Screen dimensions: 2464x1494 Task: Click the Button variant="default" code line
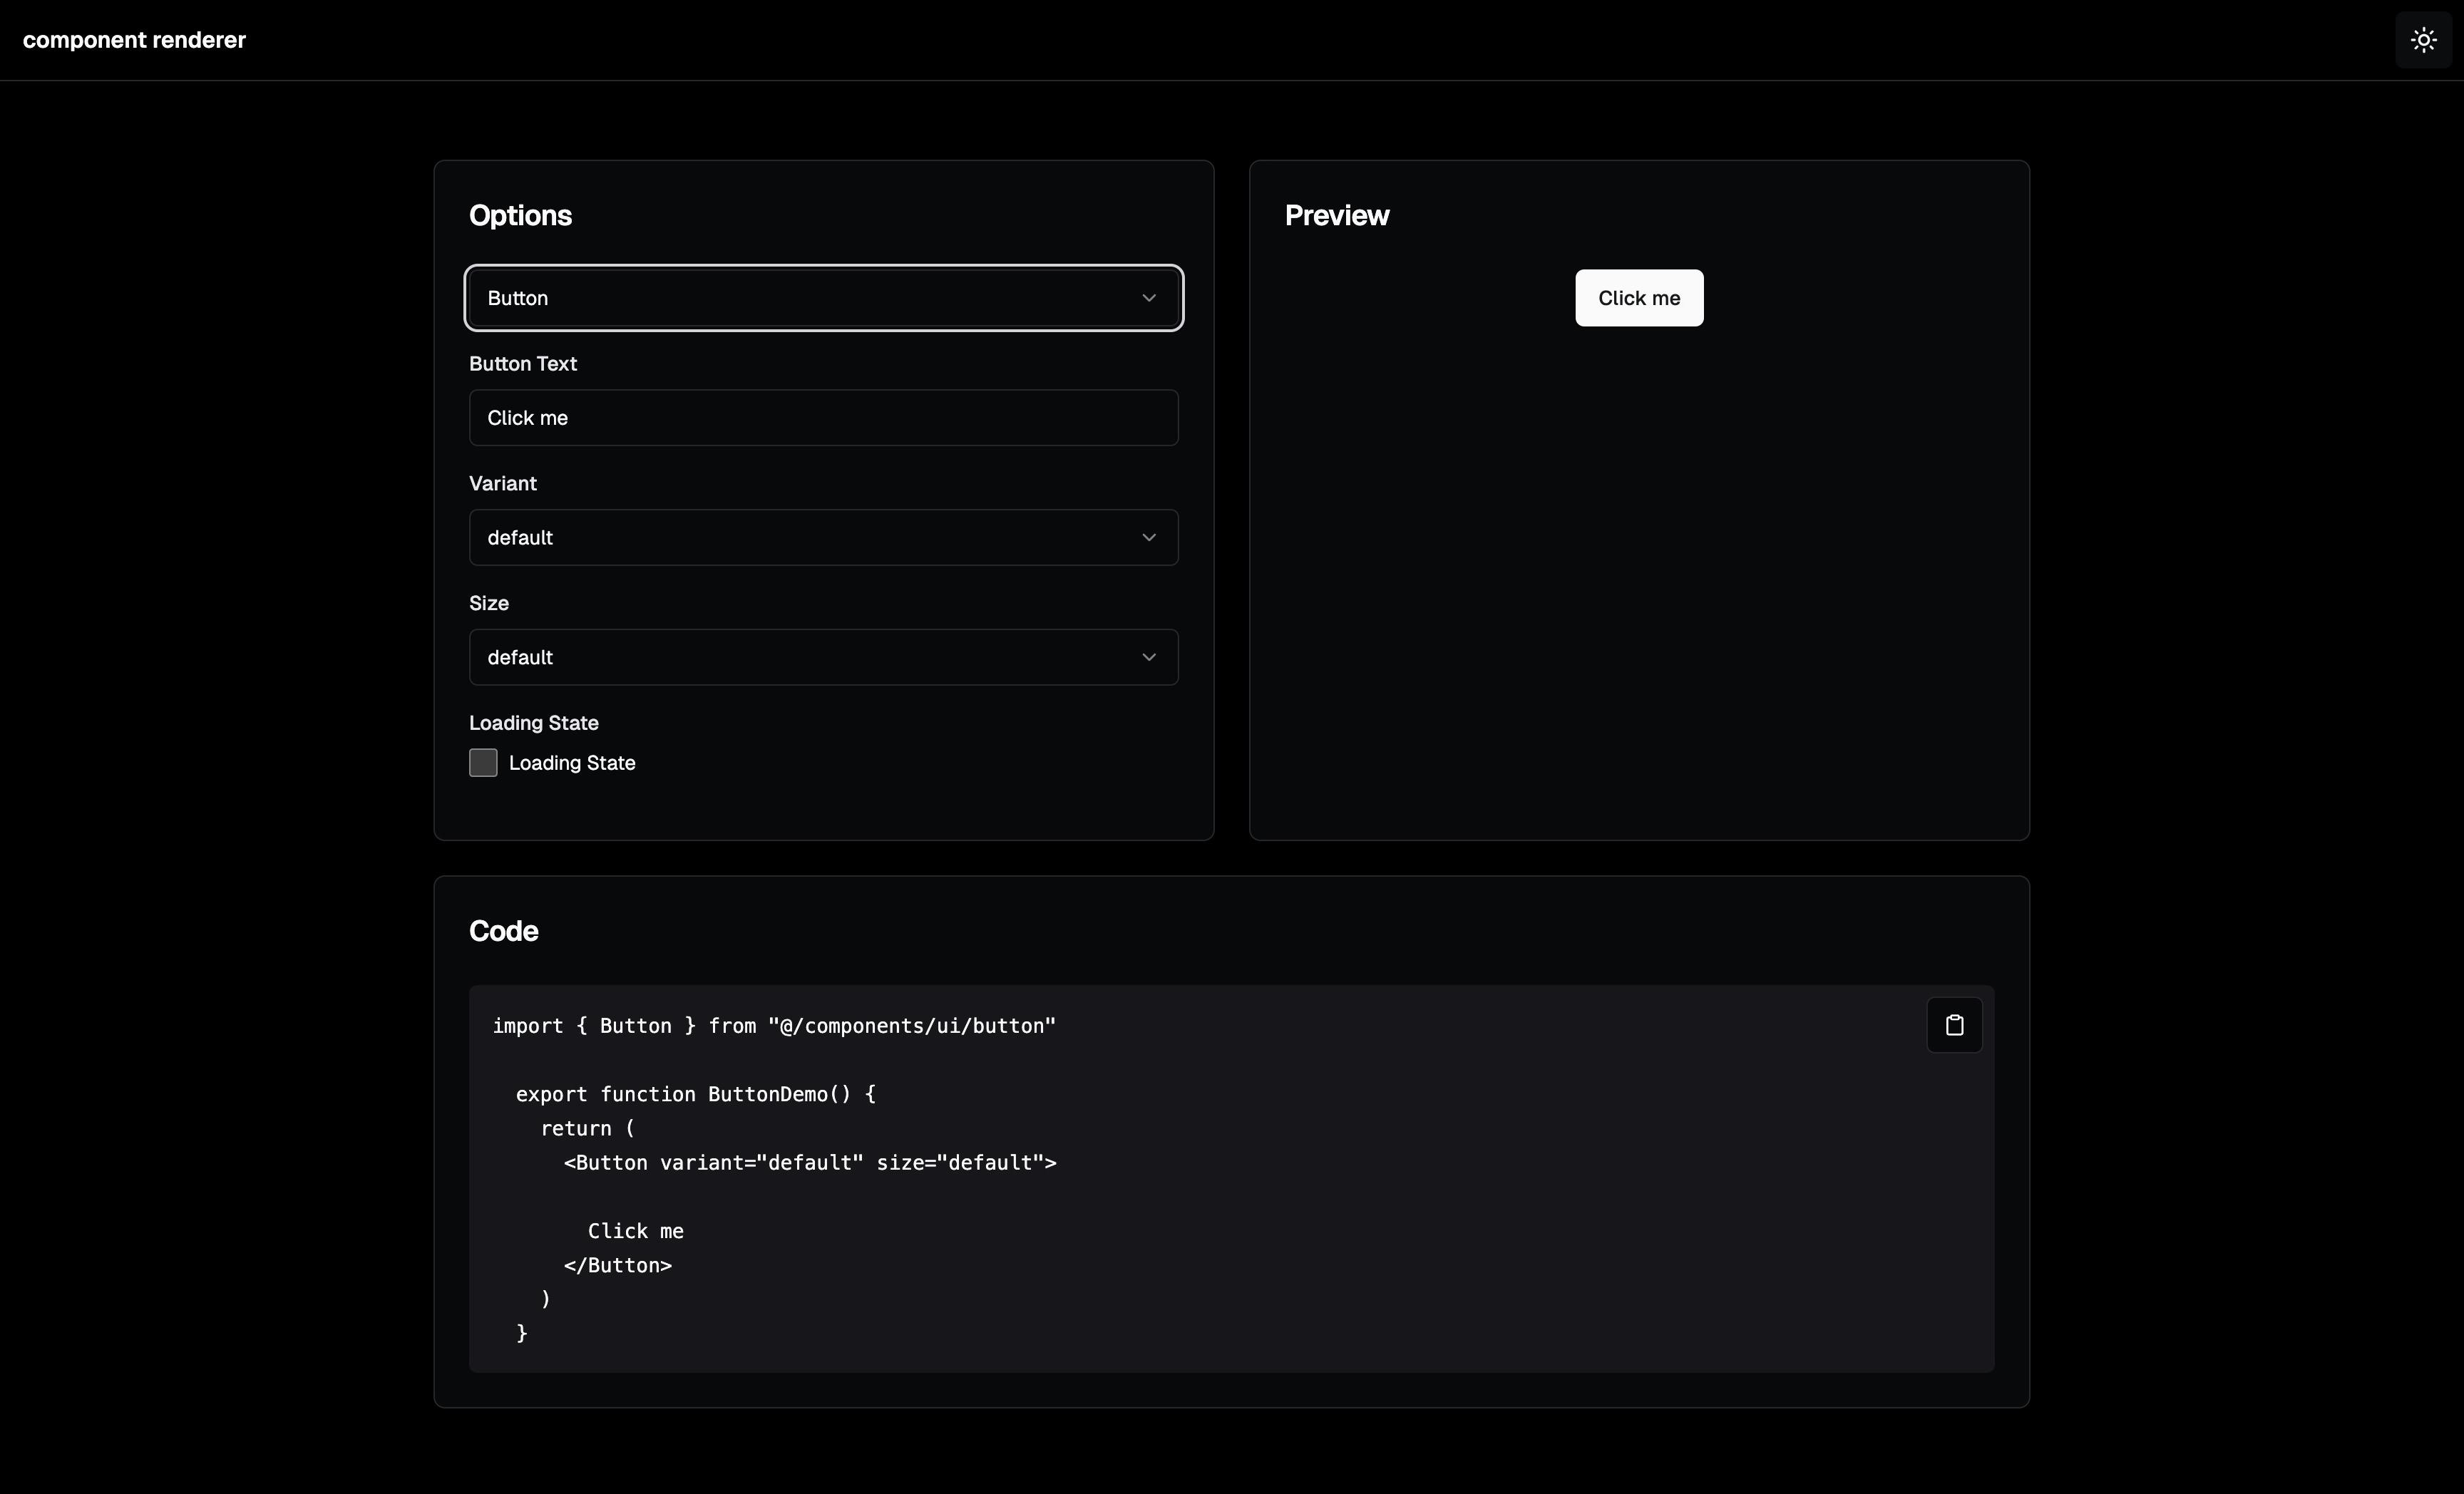[x=810, y=1162]
